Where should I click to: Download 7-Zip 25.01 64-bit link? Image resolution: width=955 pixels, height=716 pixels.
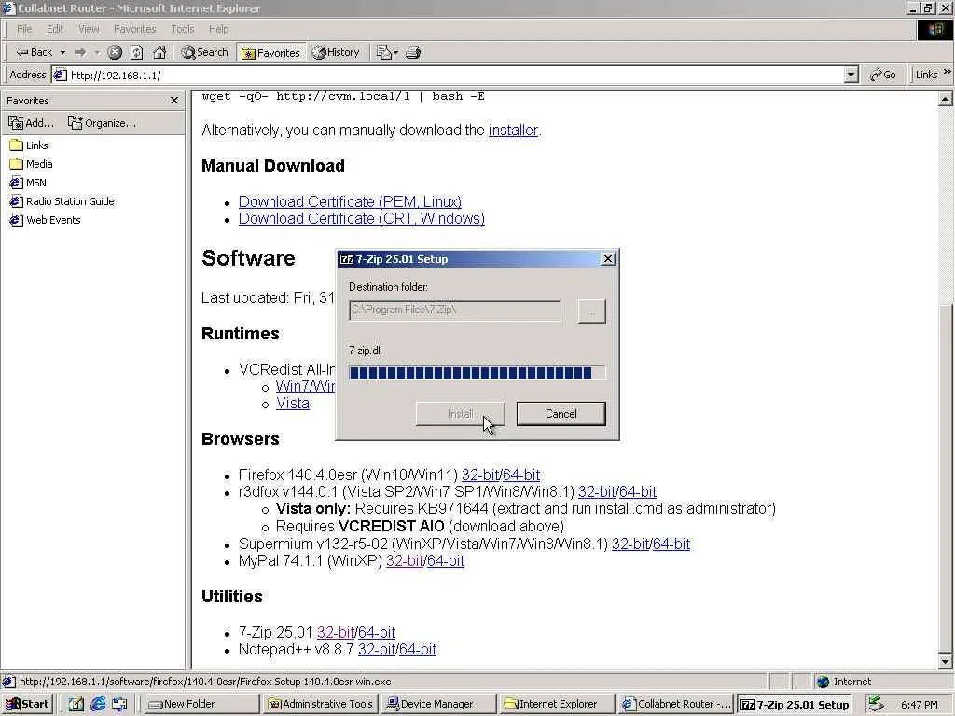click(x=377, y=633)
